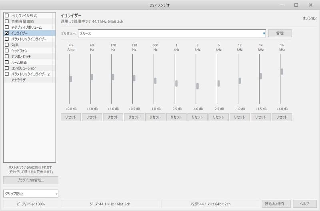Reset the 1 kHz band
This screenshot has height=211, width=320.
tap(176, 117)
